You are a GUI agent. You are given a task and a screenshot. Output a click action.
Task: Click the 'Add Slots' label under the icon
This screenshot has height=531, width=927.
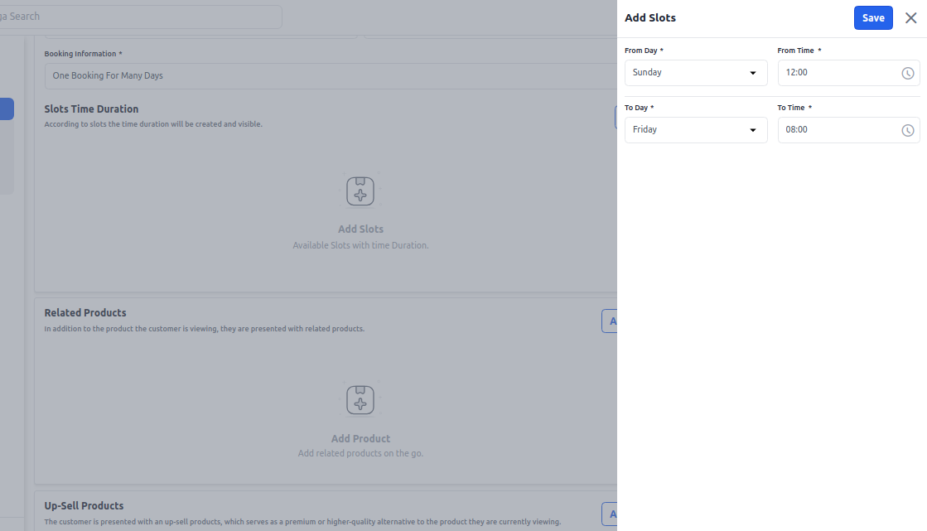pyautogui.click(x=360, y=229)
